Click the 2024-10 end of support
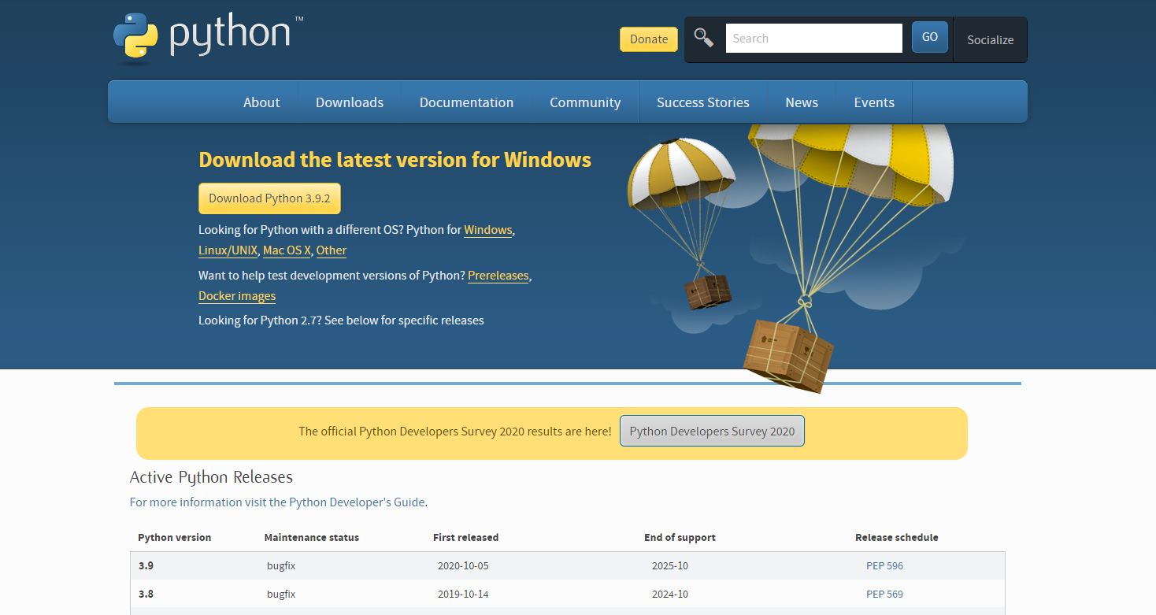The image size is (1156, 615). click(670, 594)
